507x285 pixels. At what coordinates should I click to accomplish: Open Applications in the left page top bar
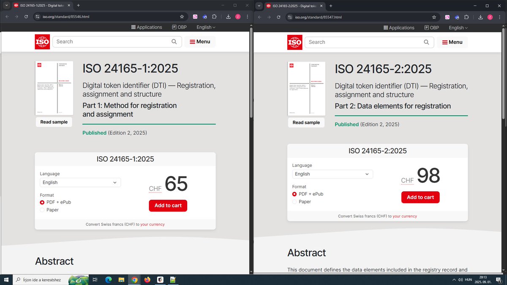point(147,27)
